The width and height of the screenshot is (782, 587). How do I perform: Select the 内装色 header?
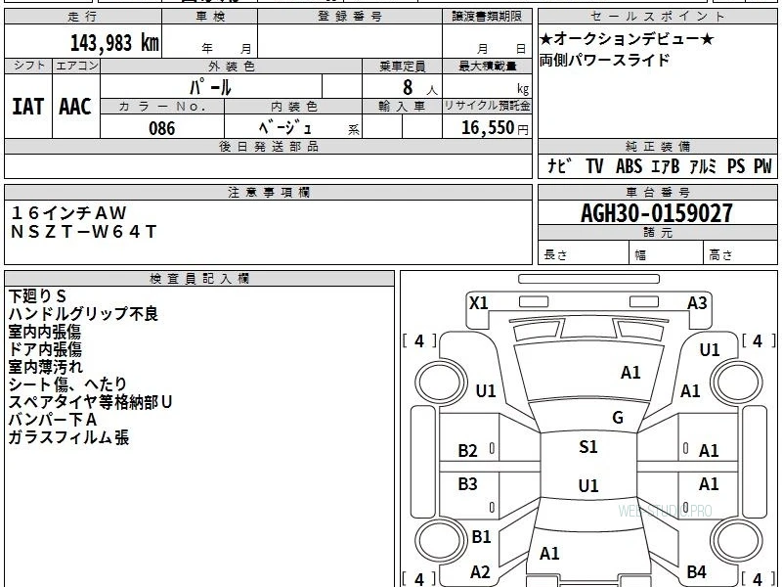[x=293, y=106]
